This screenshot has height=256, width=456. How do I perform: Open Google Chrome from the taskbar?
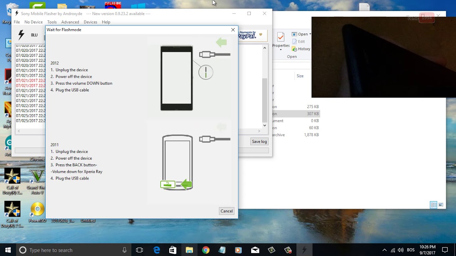click(206, 250)
